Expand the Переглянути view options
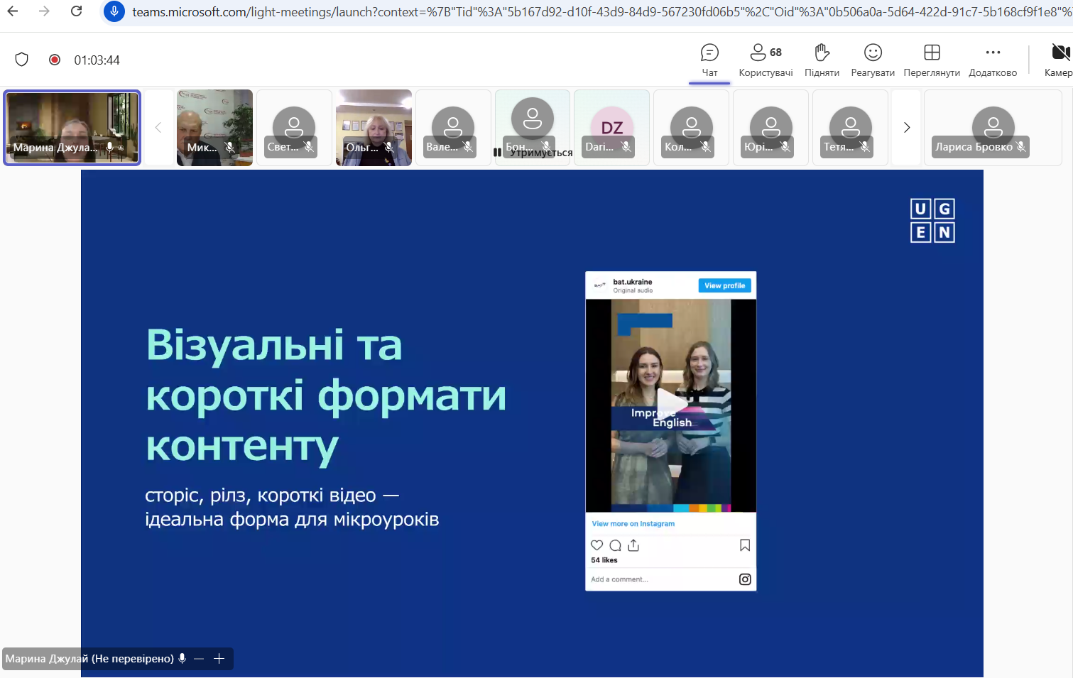Viewport: 1073px width, 678px height. 932,60
